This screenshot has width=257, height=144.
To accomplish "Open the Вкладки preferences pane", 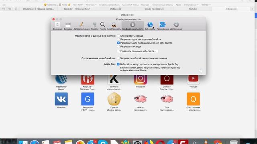I will (68, 26).
